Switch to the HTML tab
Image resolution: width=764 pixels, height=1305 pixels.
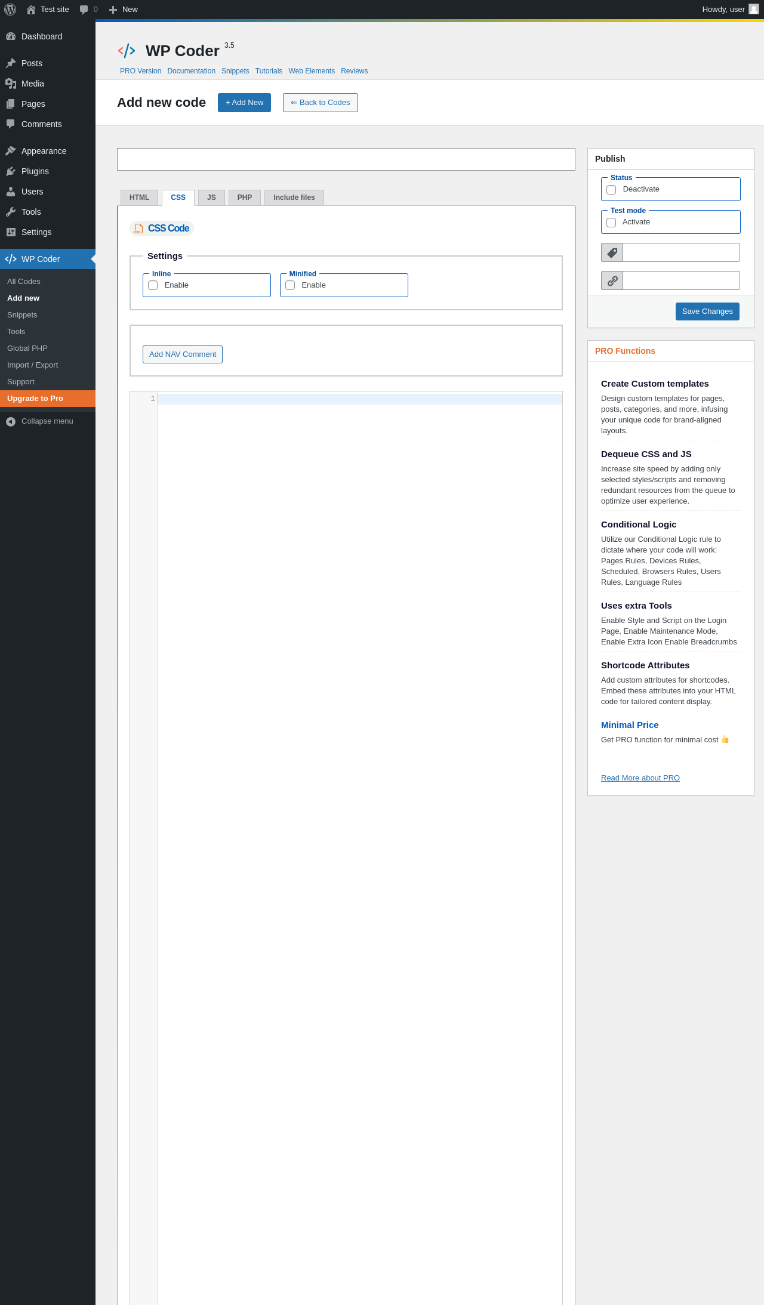(140, 198)
